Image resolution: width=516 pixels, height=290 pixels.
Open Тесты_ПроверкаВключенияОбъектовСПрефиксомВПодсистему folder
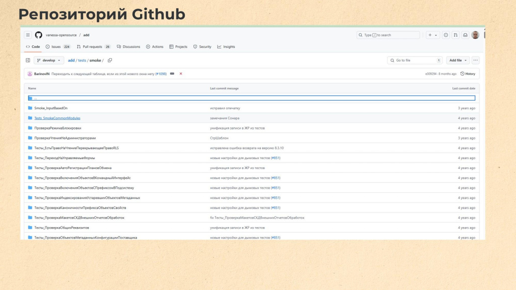coord(84,188)
